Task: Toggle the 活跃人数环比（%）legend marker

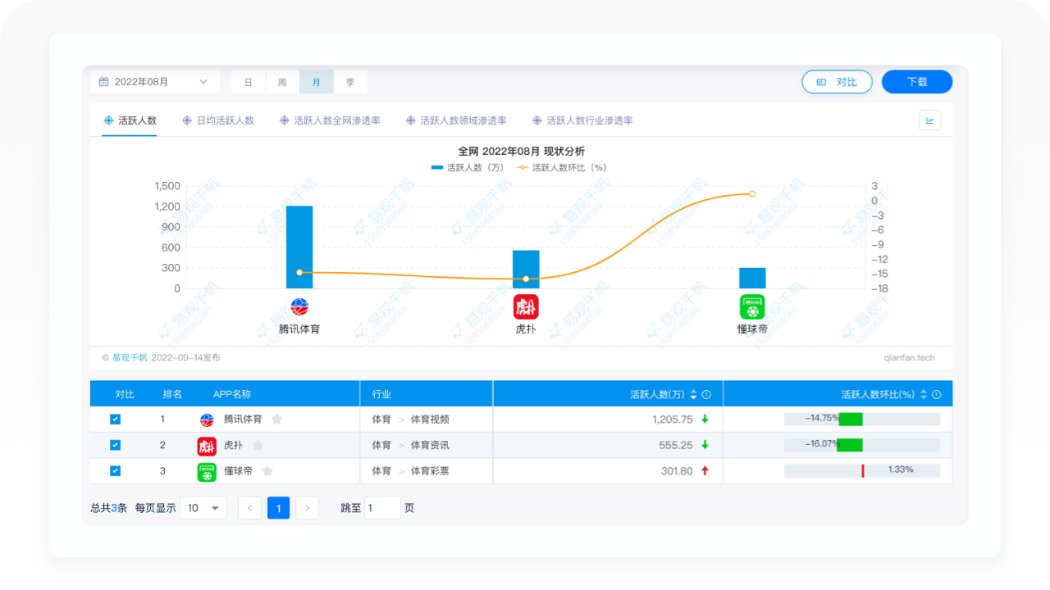Action: [523, 167]
